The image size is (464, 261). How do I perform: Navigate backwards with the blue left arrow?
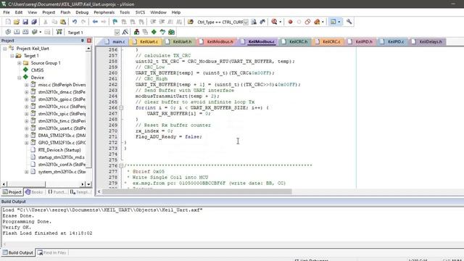coord(95,22)
